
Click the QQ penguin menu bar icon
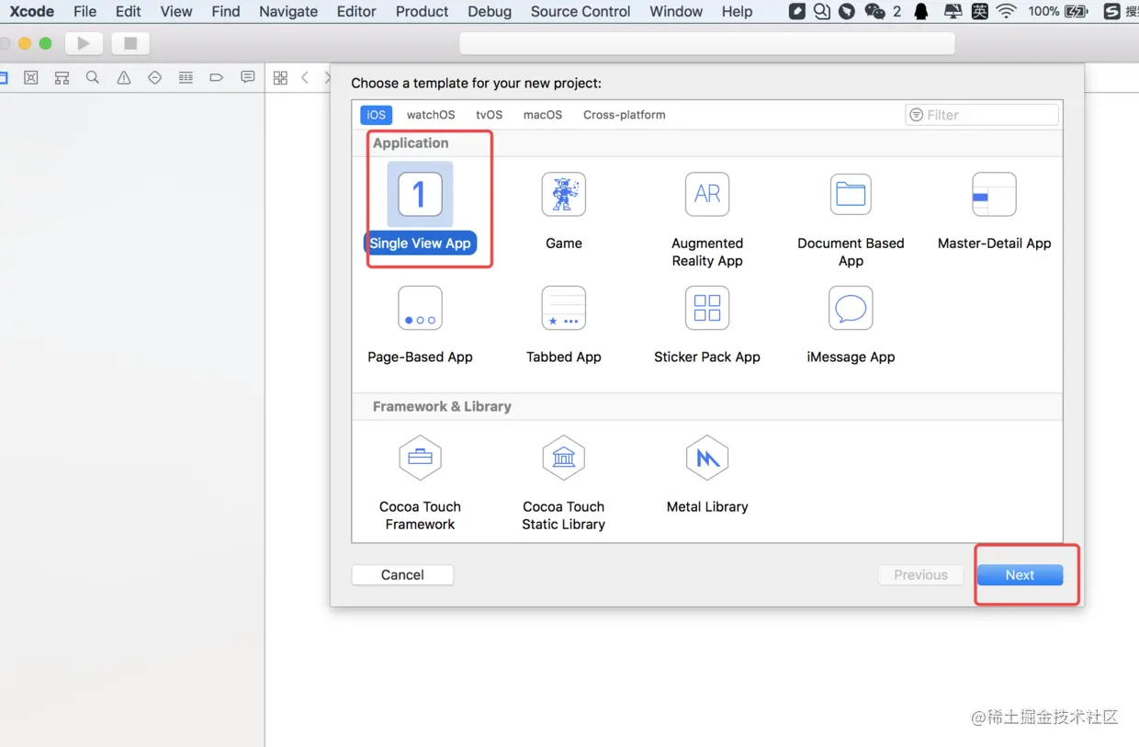(x=921, y=11)
